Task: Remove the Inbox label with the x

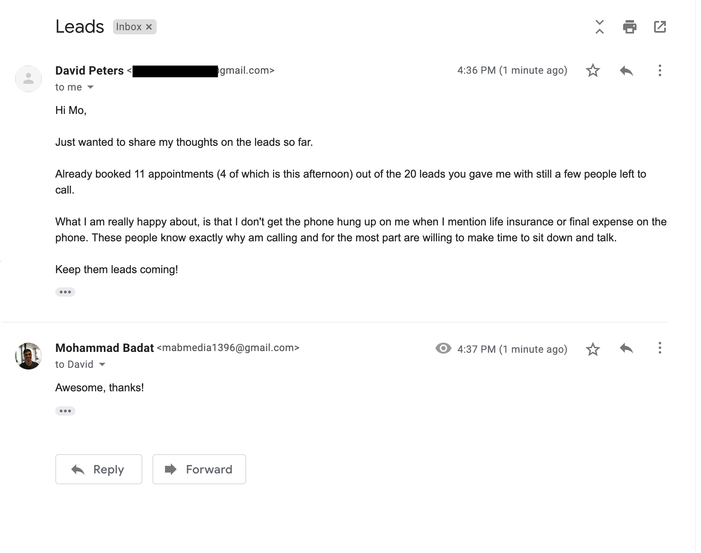Action: coord(149,27)
